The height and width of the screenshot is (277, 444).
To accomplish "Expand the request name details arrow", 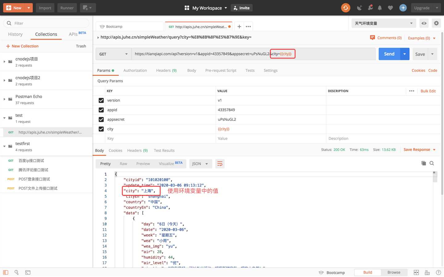I will [x=98, y=38].
